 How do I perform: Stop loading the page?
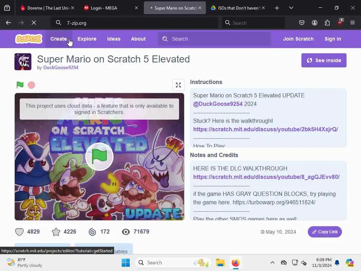pos(33,23)
